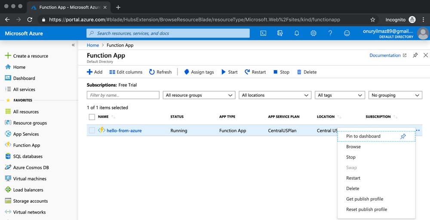430x220 pixels.
Task: Pin the Function App blade with pin icon
Action: pyautogui.click(x=415, y=55)
